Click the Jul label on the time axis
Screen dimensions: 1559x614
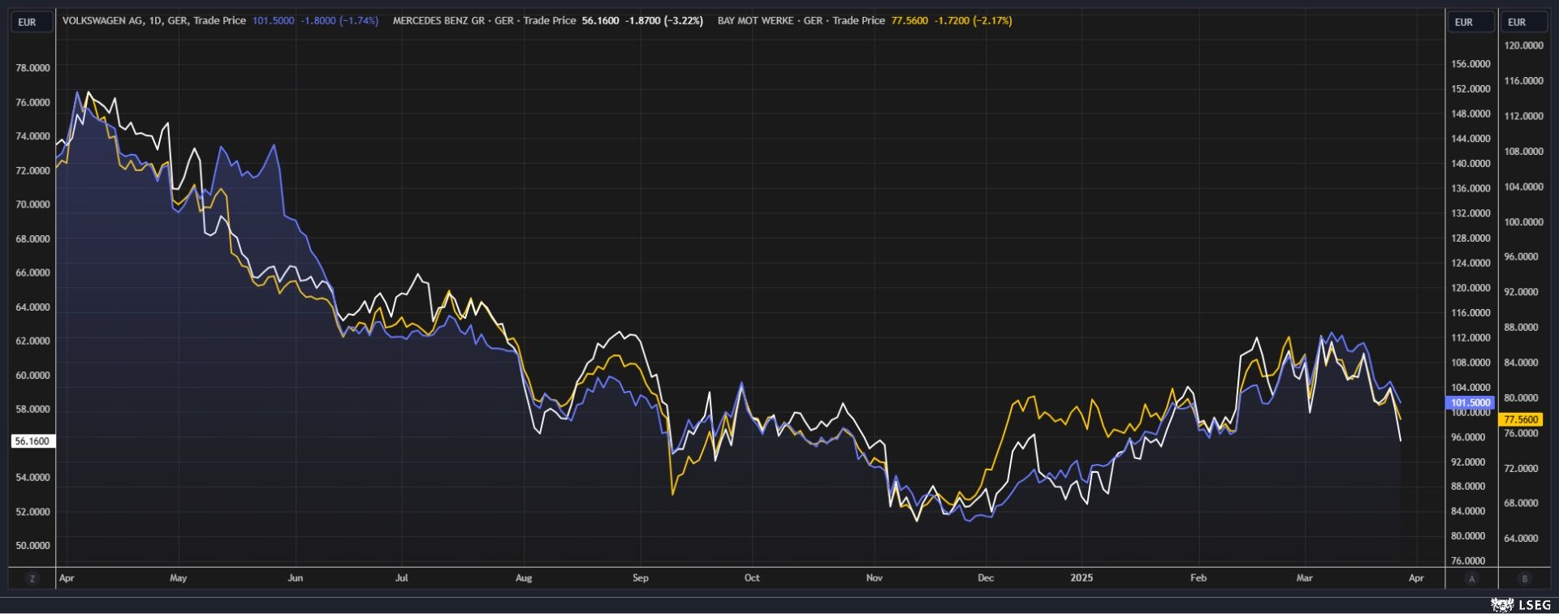[x=401, y=578]
